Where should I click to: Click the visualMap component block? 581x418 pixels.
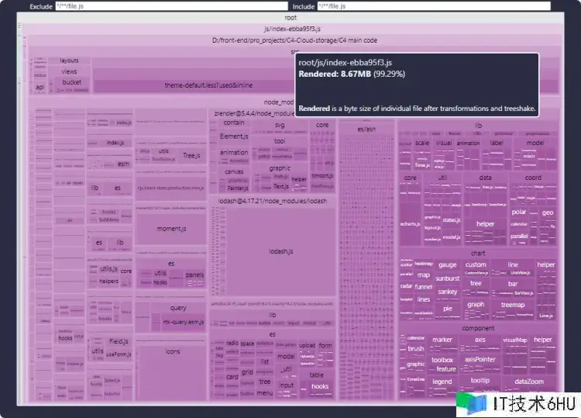(514, 340)
